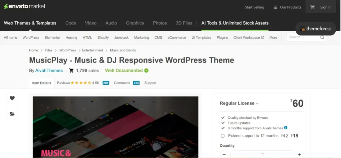Add to collection via folder icon

(x=12, y=114)
